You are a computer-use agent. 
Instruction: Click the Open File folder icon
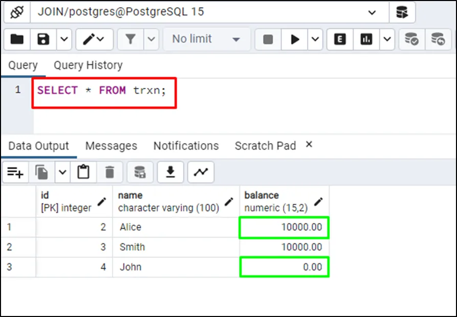click(x=17, y=39)
